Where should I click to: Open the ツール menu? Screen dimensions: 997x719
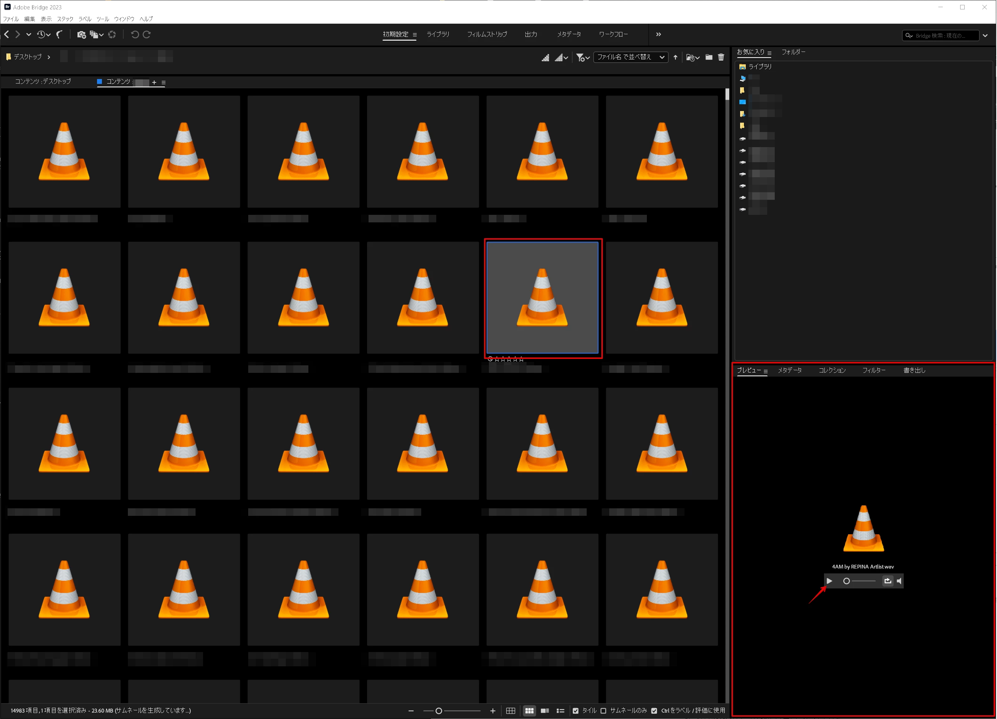pyautogui.click(x=102, y=19)
